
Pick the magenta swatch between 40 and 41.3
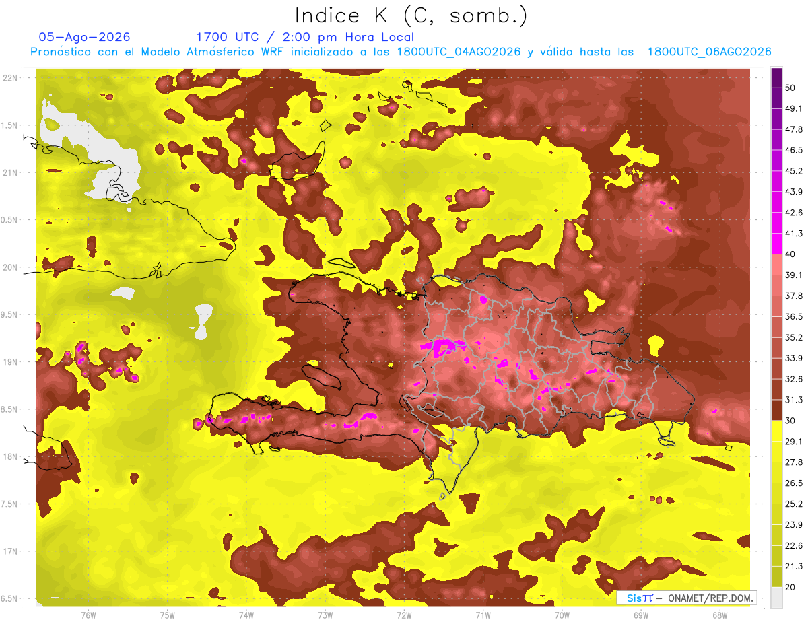[x=776, y=244]
